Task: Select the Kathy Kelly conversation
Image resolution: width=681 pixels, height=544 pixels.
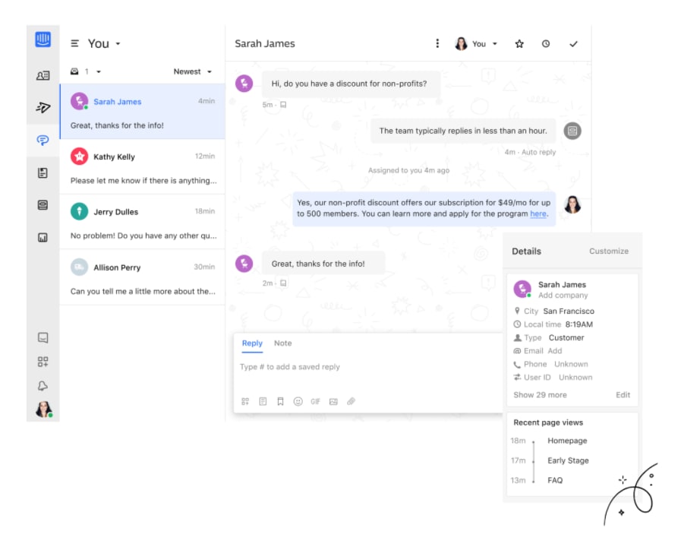Action: pos(143,167)
